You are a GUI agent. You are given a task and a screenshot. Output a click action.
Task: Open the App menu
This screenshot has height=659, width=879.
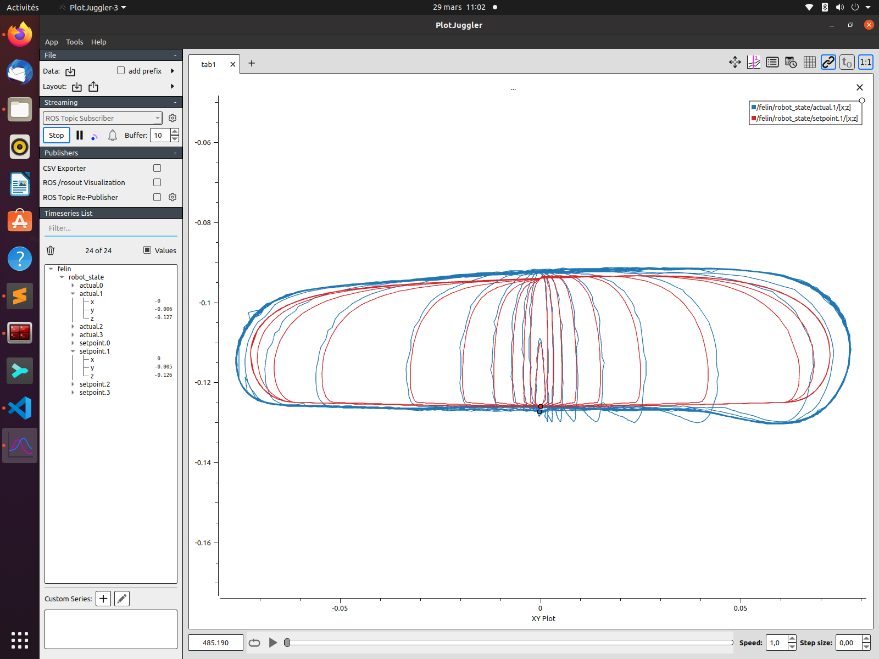52,42
